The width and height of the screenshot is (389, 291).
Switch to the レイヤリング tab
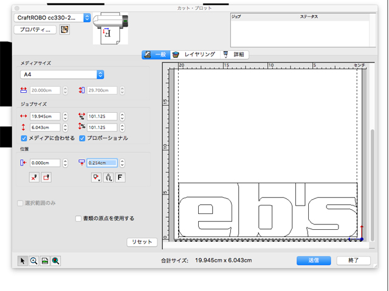193,55
